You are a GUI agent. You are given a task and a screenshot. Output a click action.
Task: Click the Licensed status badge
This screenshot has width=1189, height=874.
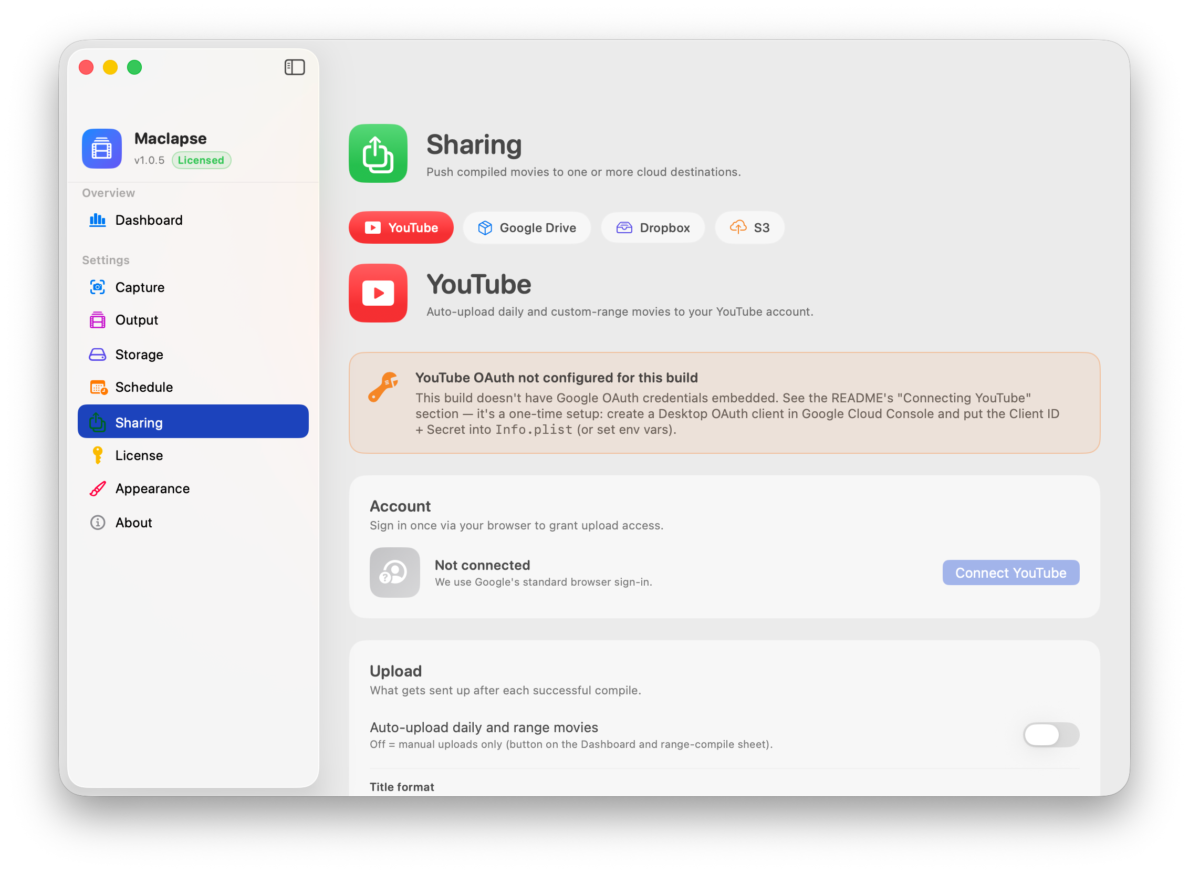coord(201,160)
